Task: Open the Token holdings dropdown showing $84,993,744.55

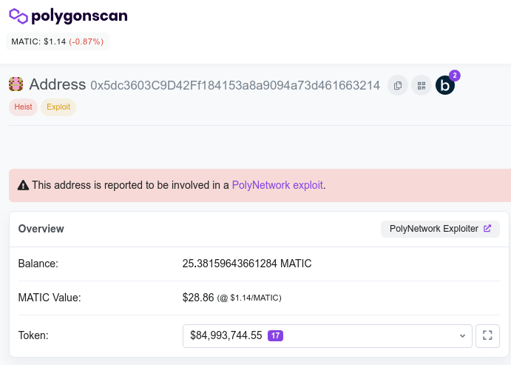Action: 327,335
